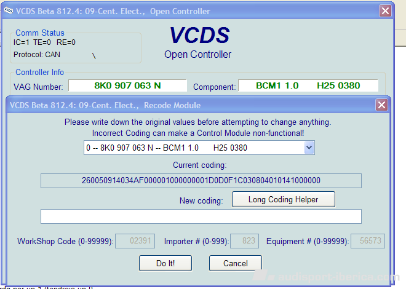Close the Recode Module dialog
This screenshot has height=289, width=406.
click(381, 105)
